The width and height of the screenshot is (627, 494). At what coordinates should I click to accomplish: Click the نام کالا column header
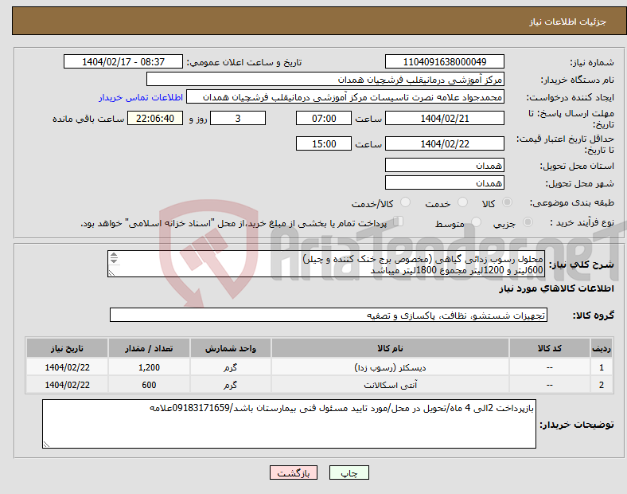[x=390, y=348]
